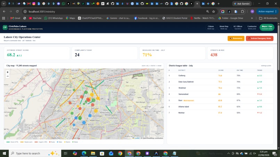Open the tab search dropdown chevron
The width and height of the screenshot is (280, 157).
tap(3, 3)
